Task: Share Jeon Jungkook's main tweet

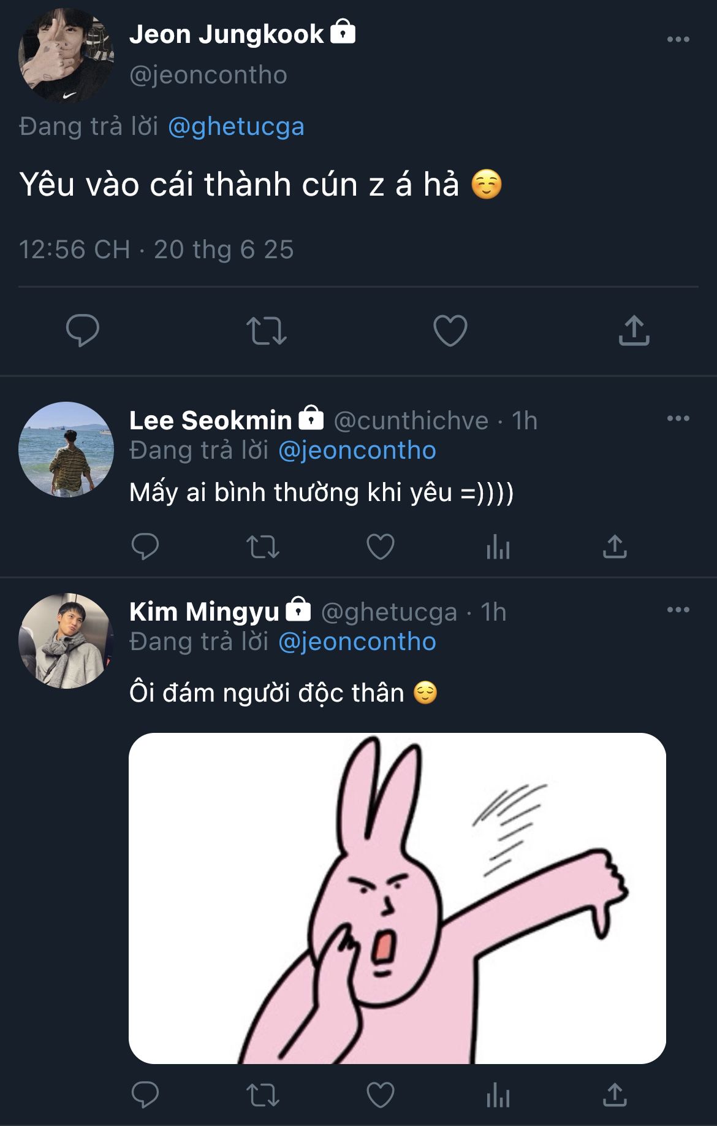Action: tap(634, 331)
